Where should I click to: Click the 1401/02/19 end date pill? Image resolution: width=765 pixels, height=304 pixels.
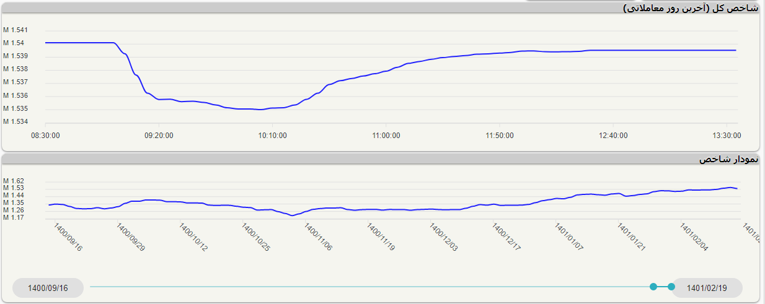(x=707, y=288)
